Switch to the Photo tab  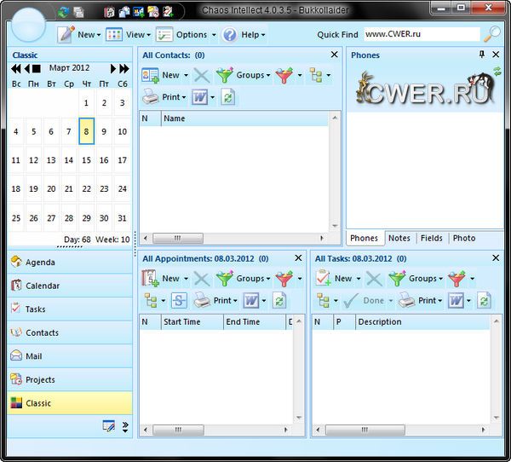click(464, 238)
